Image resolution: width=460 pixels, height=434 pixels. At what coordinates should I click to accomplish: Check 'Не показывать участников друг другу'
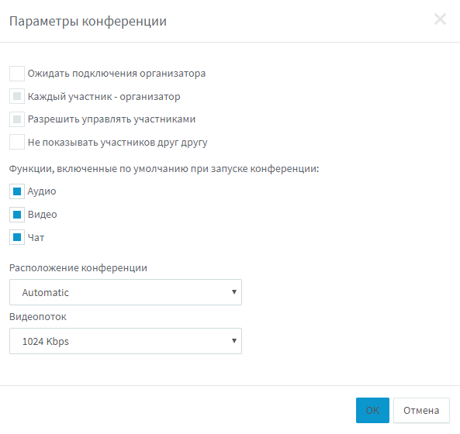(x=17, y=142)
